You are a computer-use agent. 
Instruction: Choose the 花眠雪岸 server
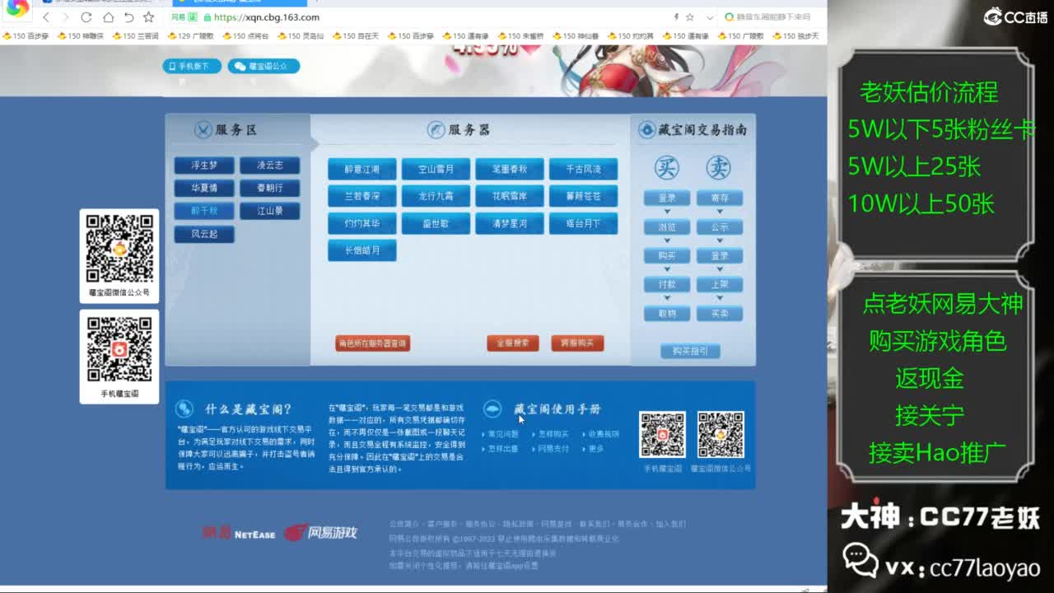tap(510, 197)
